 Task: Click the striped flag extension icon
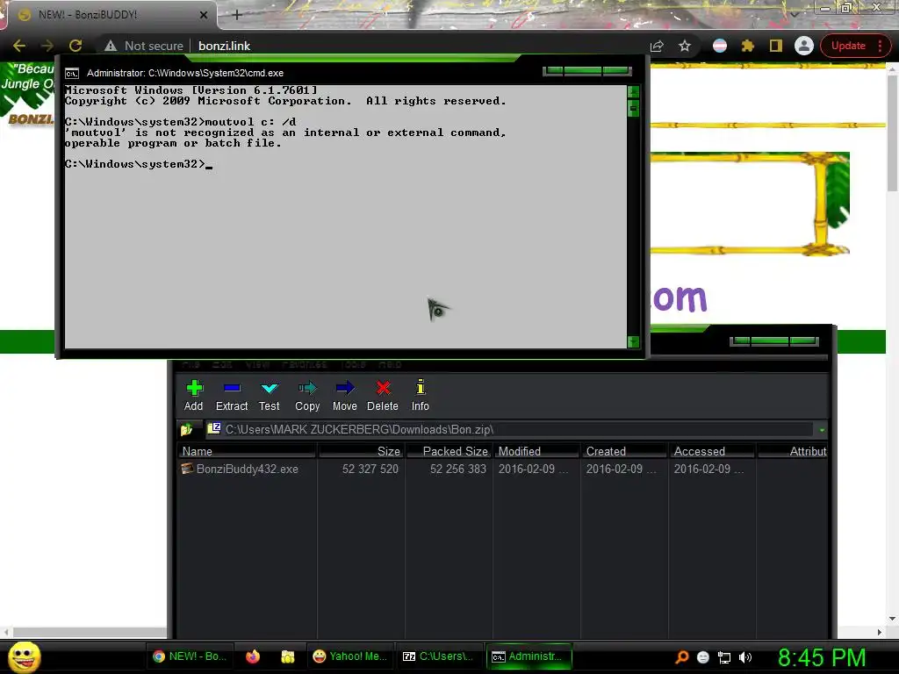coord(720,46)
